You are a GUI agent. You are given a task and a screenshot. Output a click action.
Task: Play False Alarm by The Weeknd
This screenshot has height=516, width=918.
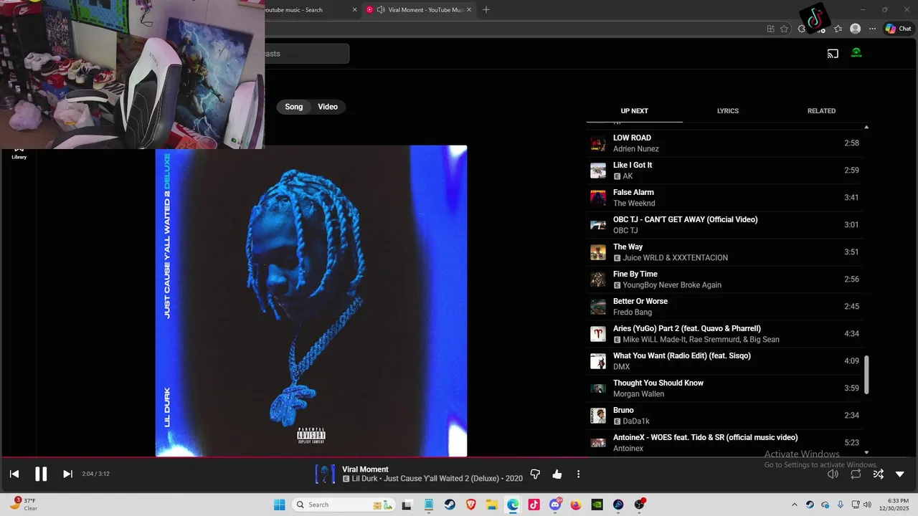(724, 198)
